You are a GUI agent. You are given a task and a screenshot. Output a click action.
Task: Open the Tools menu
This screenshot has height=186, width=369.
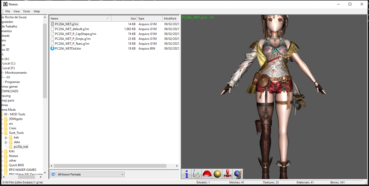(26, 11)
